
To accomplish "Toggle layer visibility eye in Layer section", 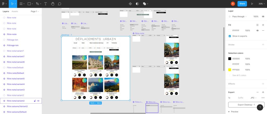I will click(x=263, y=17).
